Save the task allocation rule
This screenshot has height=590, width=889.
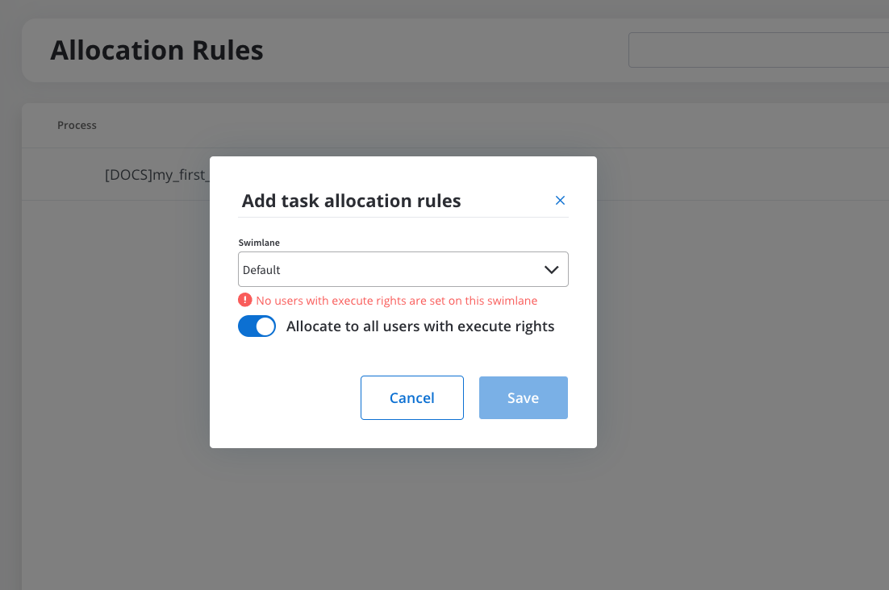pyautogui.click(x=524, y=397)
